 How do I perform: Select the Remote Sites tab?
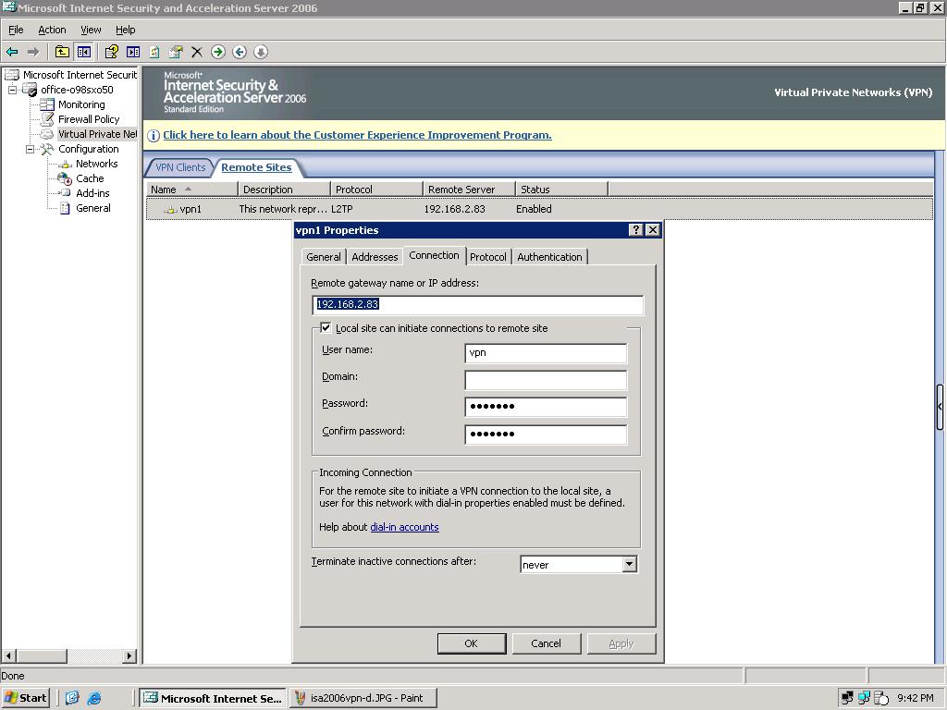click(256, 167)
